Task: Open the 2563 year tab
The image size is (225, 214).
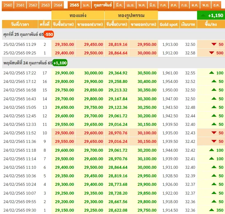Action: click(x=45, y=5)
